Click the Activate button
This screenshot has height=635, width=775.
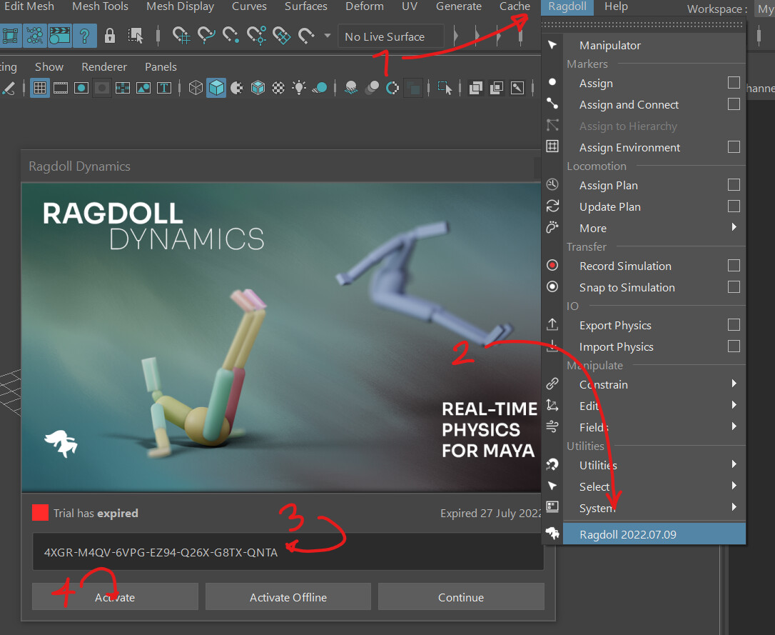(115, 597)
